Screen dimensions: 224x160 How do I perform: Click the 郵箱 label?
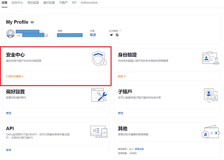point(60,31)
